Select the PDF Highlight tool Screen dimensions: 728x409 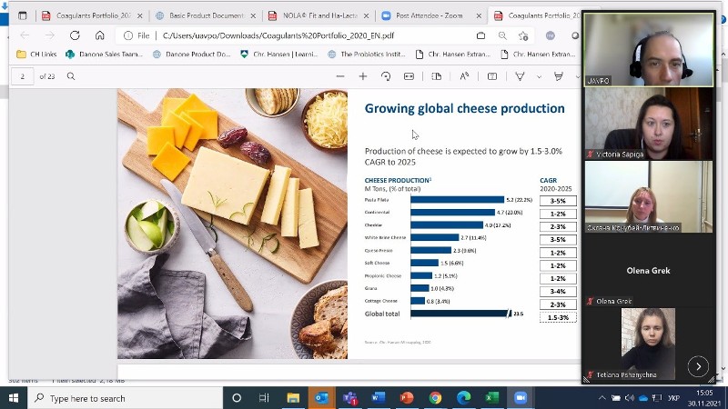558,76
